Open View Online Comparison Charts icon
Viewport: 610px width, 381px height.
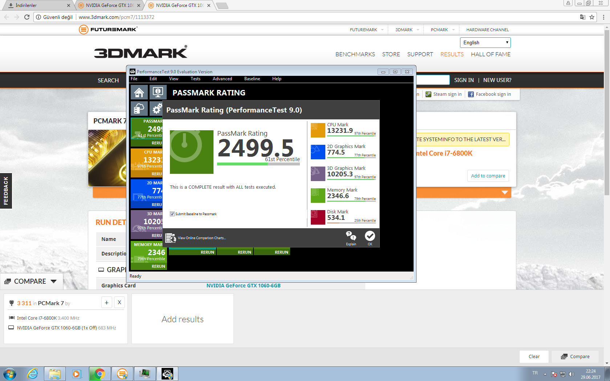171,238
